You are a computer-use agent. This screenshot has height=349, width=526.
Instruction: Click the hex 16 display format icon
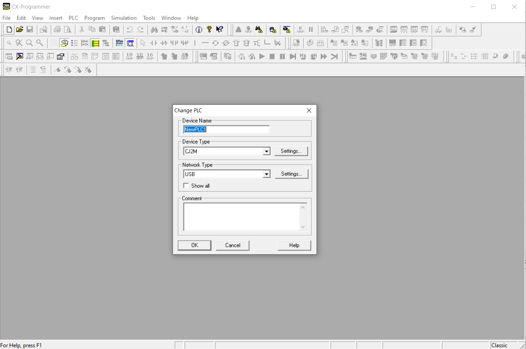[150, 56]
